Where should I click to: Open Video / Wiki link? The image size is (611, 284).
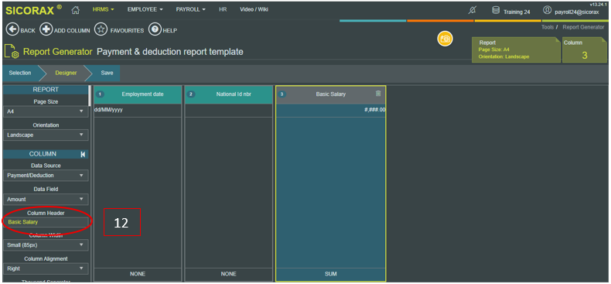pyautogui.click(x=254, y=9)
